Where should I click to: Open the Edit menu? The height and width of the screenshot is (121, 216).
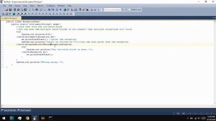pos(10,6)
